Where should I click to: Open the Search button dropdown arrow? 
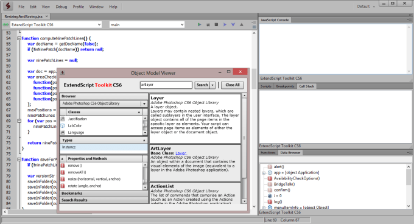pyautogui.click(x=212, y=85)
